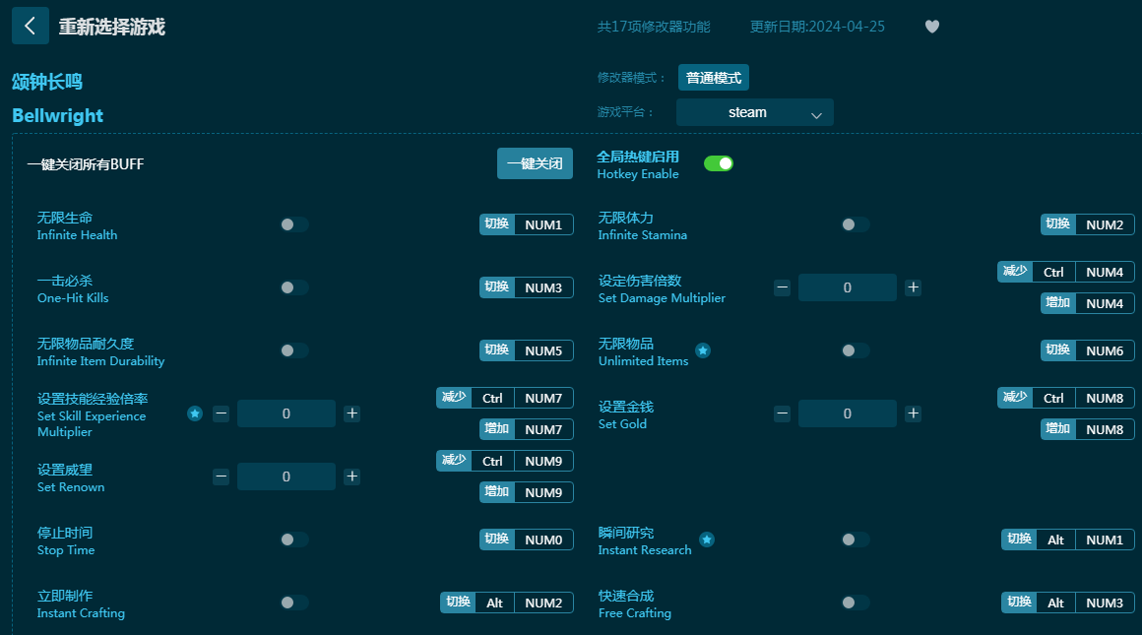This screenshot has width=1142, height=635.
Task: Toggle Free Crafting on
Action: point(856,603)
